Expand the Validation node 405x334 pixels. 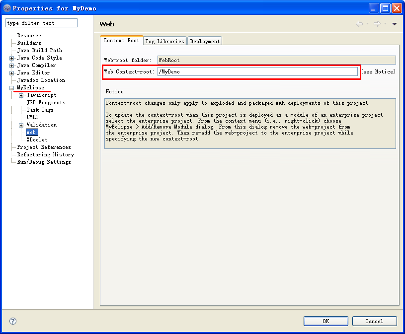21,126
